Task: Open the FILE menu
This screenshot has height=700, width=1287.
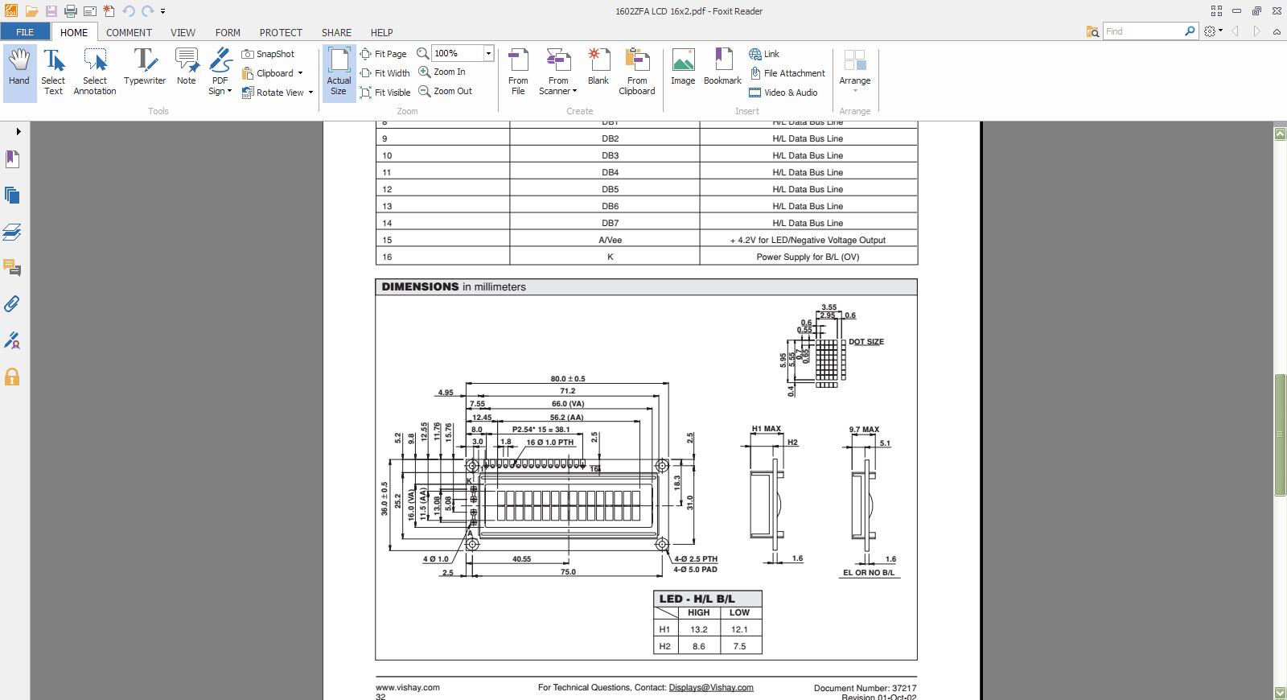Action: pyautogui.click(x=24, y=32)
